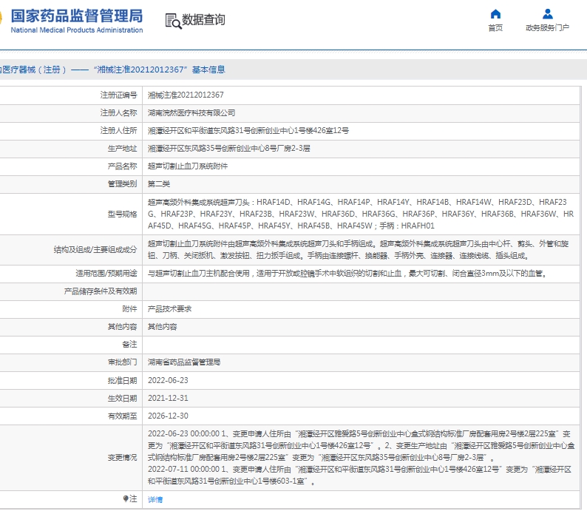Image resolution: width=587 pixels, height=514 pixels.
Task: Click the 第二类 management category value
Action: pos(159,183)
